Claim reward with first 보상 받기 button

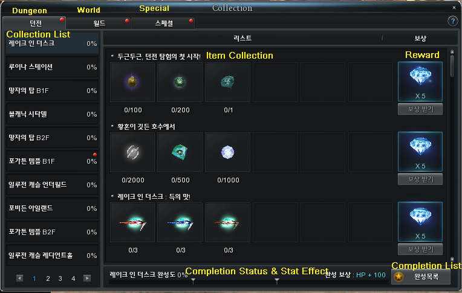[420, 109]
